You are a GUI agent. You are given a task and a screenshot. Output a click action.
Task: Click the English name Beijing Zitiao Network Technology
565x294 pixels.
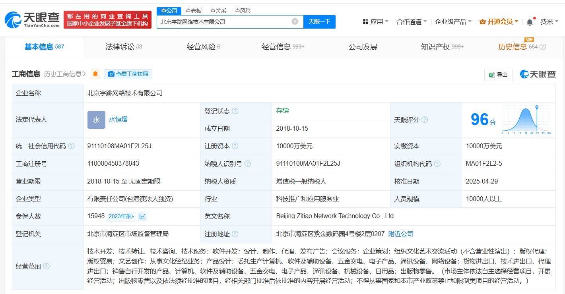tap(335, 216)
